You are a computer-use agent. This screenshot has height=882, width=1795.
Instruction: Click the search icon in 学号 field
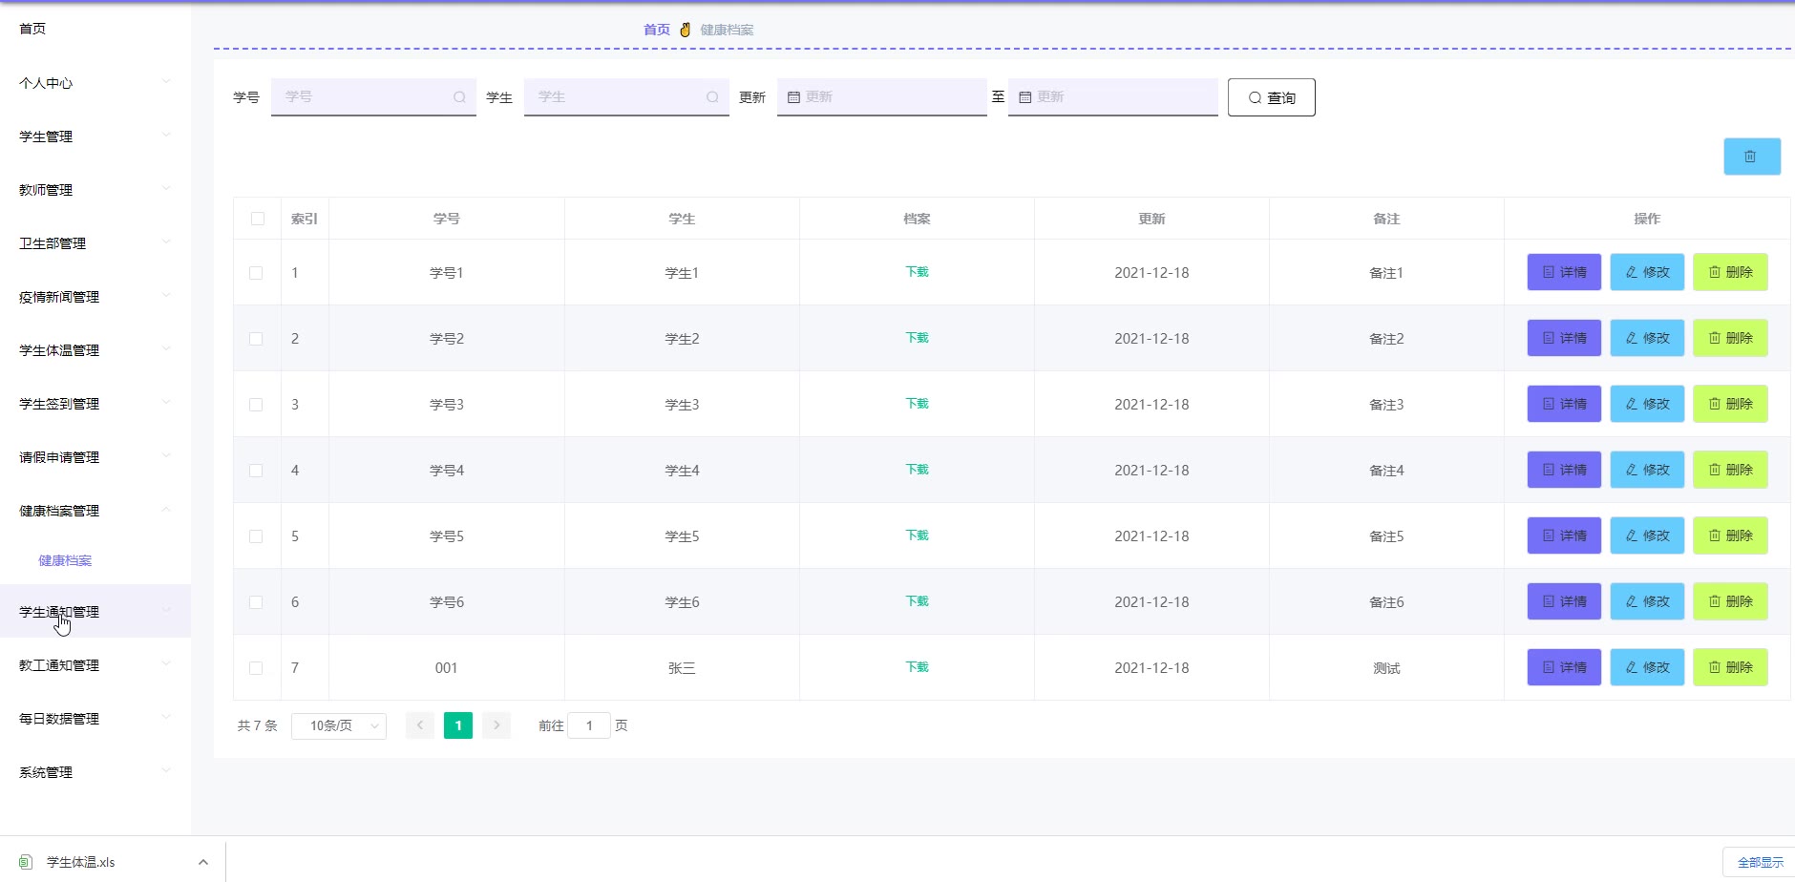point(459,97)
